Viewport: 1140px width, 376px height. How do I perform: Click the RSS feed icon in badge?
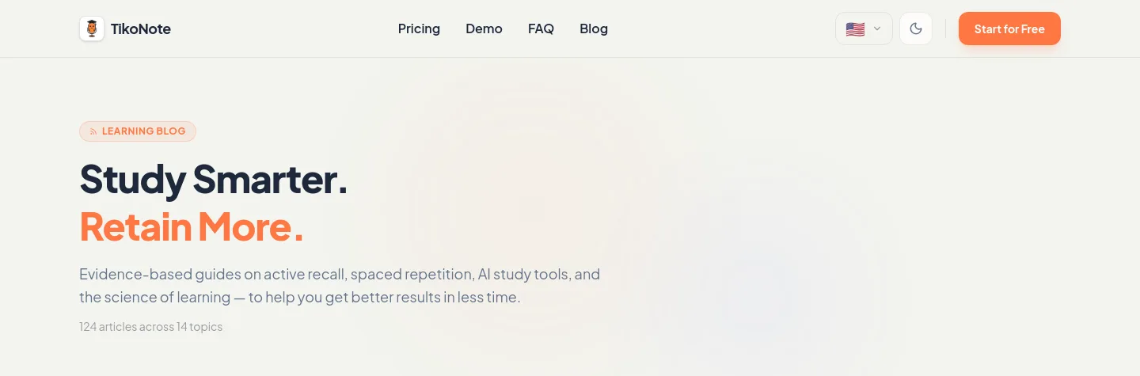point(93,131)
